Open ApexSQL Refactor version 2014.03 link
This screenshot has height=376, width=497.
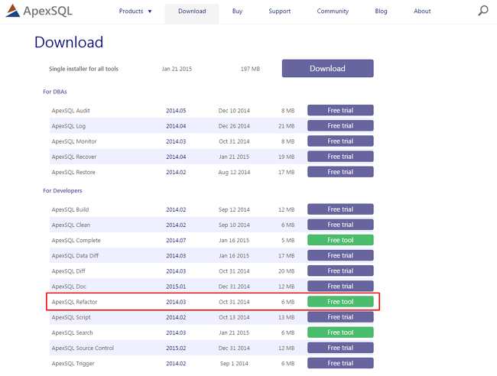coord(176,302)
